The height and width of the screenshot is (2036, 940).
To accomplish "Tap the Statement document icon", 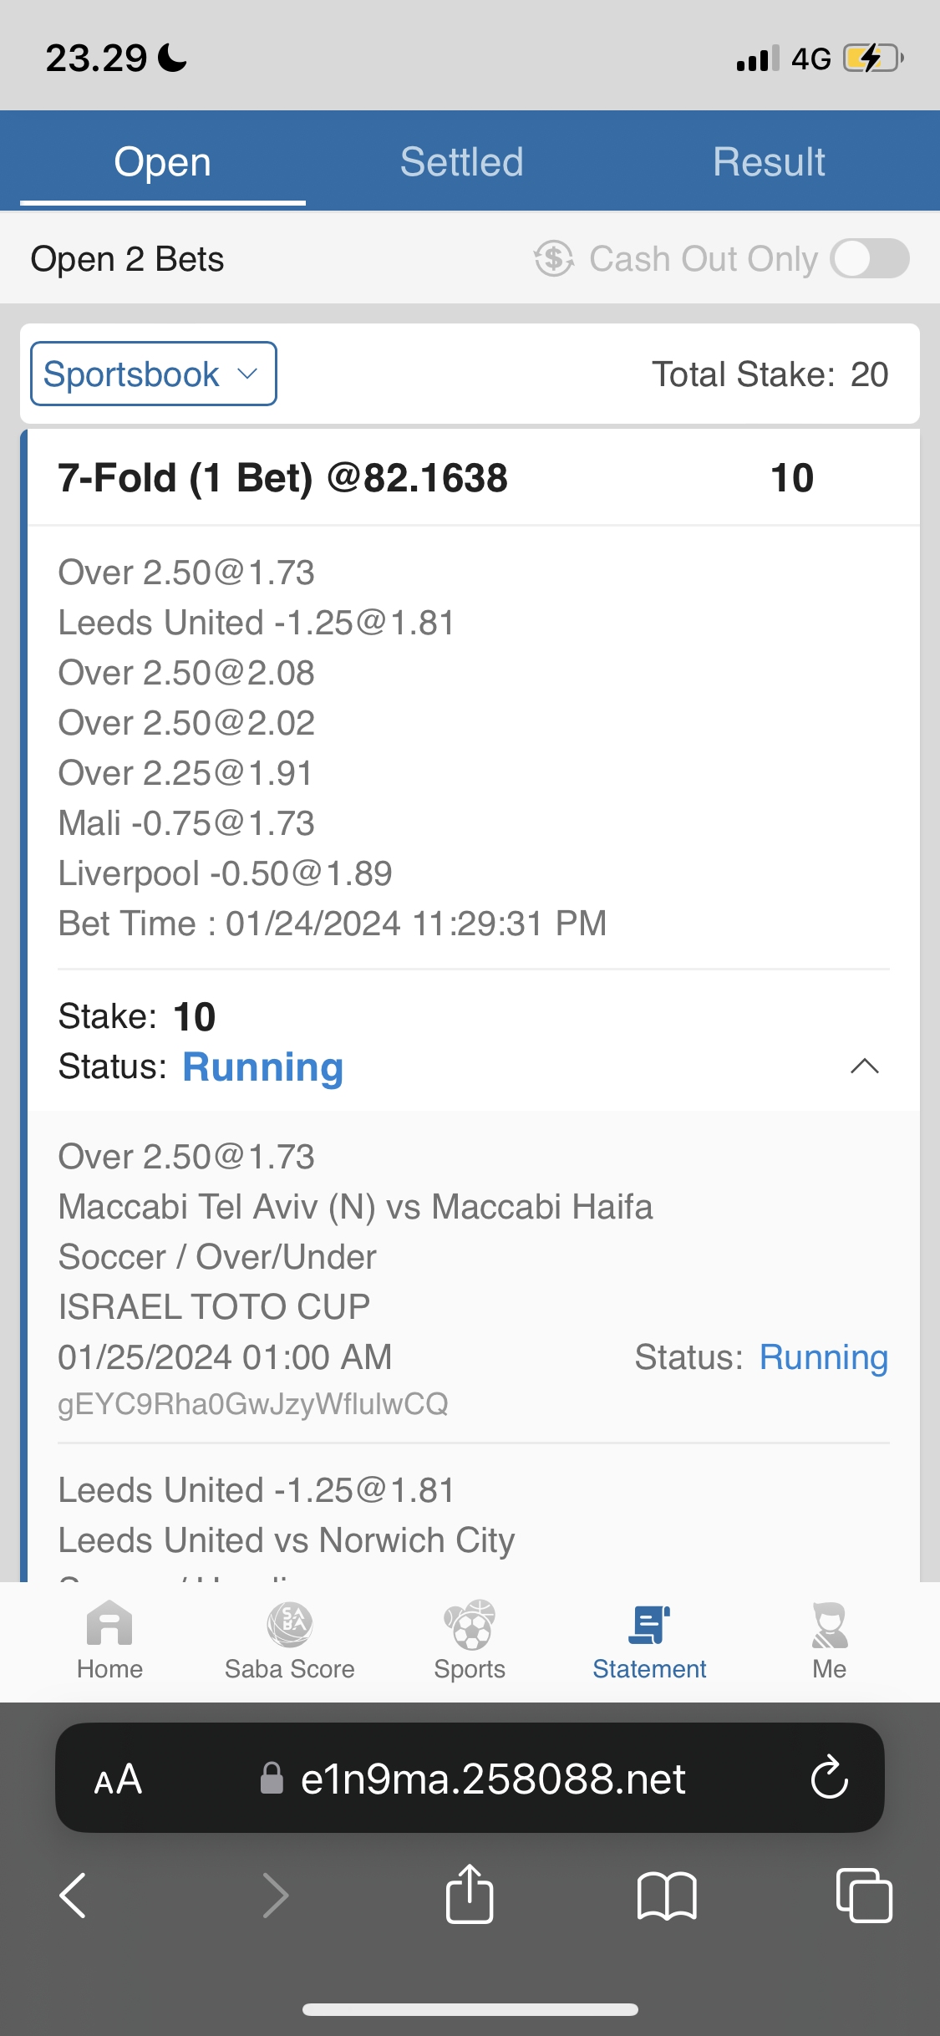I will [649, 1626].
